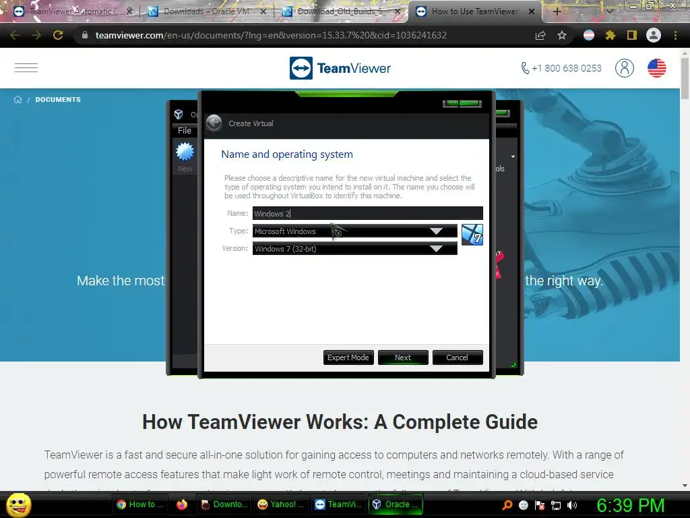Open the smiley start button

click(18, 505)
